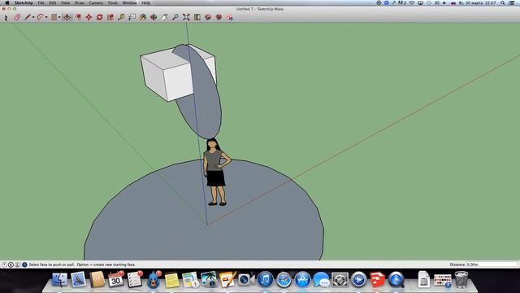Click the rightmost toolbar icon with blue badge
520x293 pixels.
pos(230,17)
